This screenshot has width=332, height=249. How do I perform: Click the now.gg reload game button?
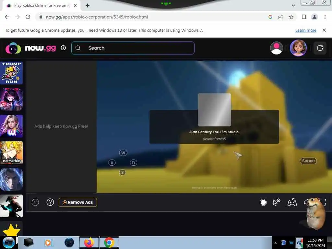pos(320,48)
